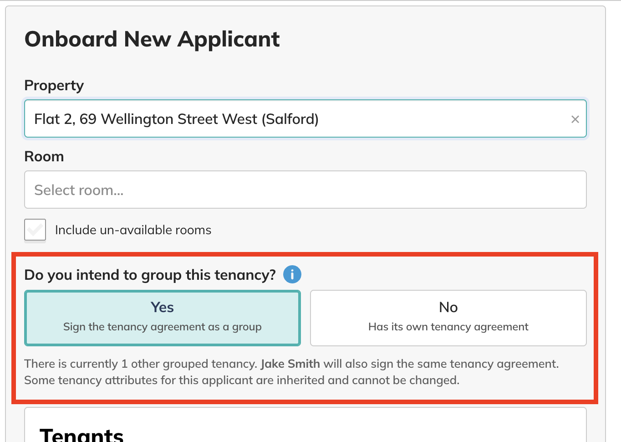Click the Jake Smith name in the notice
This screenshot has height=442, width=621.
(290, 364)
